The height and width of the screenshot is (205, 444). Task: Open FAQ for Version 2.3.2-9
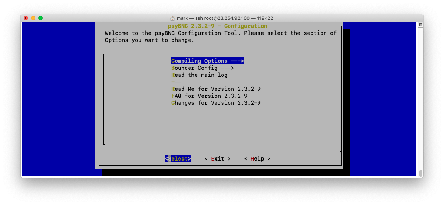[209, 96]
